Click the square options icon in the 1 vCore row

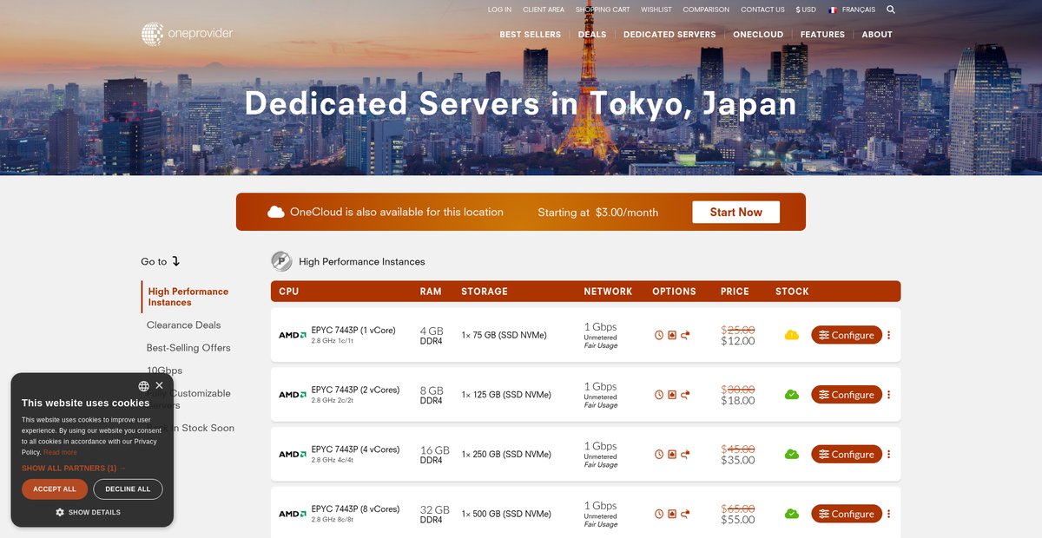[x=672, y=335]
